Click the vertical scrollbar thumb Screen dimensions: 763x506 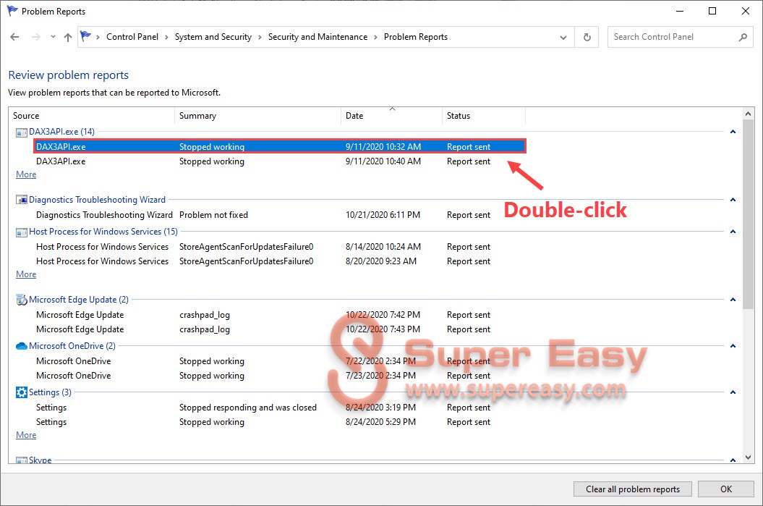click(x=749, y=214)
